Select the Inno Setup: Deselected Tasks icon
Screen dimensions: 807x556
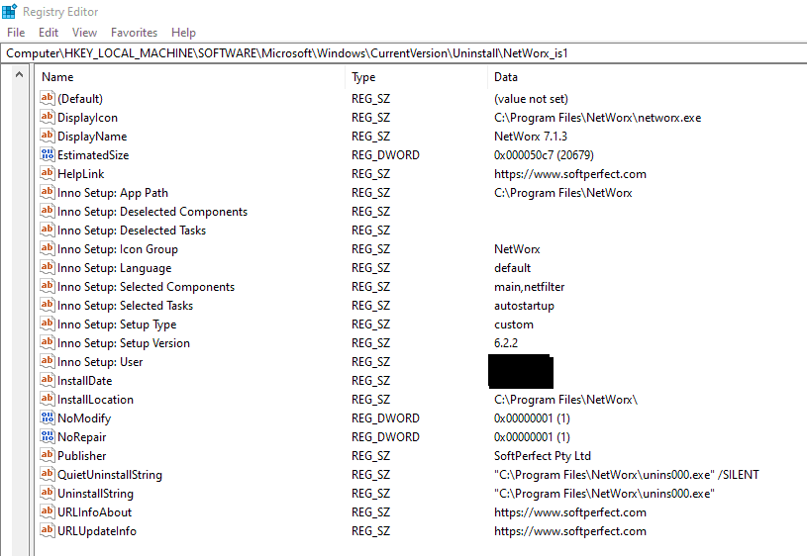point(47,230)
